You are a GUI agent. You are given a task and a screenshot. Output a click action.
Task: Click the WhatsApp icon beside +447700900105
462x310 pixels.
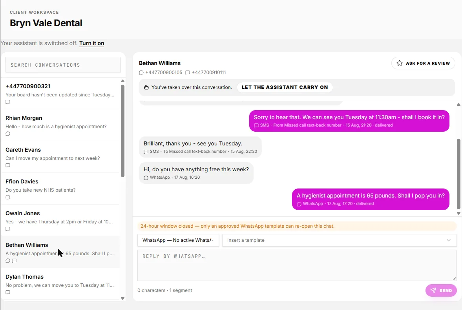click(141, 73)
